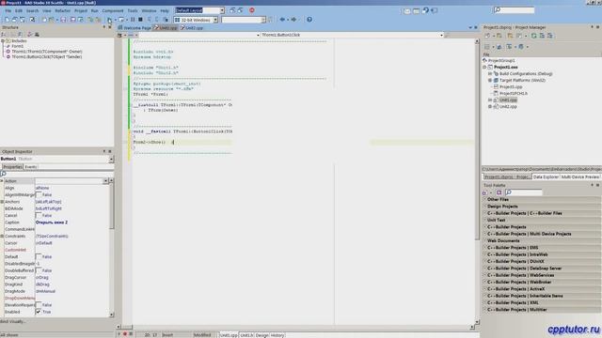Toggle the DoubleBuffered checkbox
The image size is (602, 338).
click(x=39, y=270)
